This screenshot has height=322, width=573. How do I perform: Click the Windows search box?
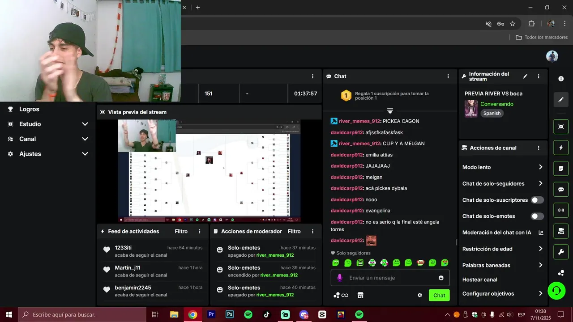(x=82, y=315)
